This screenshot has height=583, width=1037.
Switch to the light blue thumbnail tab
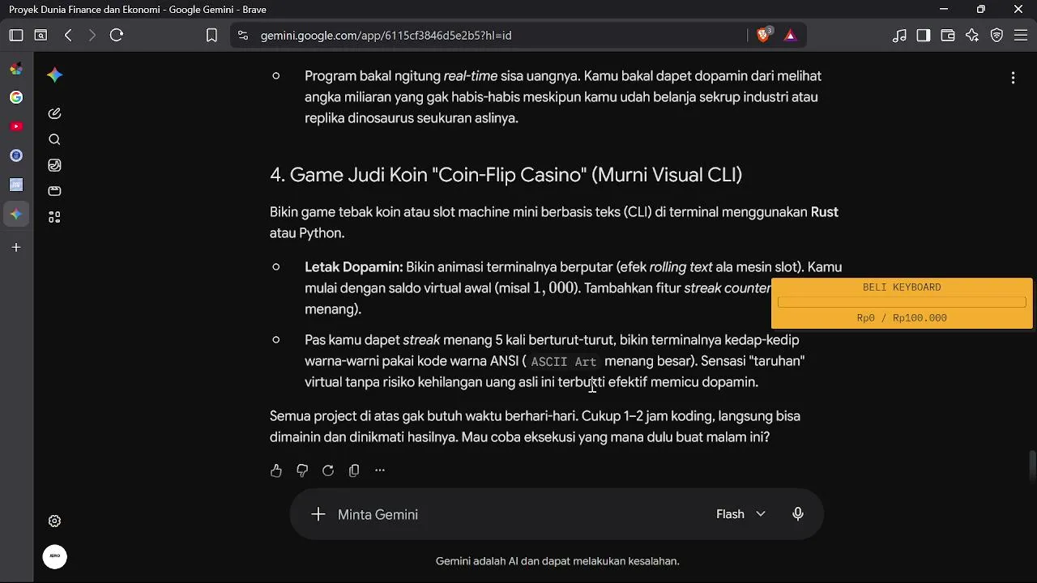click(x=16, y=185)
